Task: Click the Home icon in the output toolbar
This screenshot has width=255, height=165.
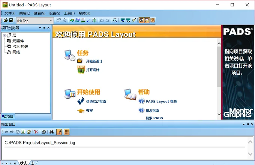Action: [29, 132]
